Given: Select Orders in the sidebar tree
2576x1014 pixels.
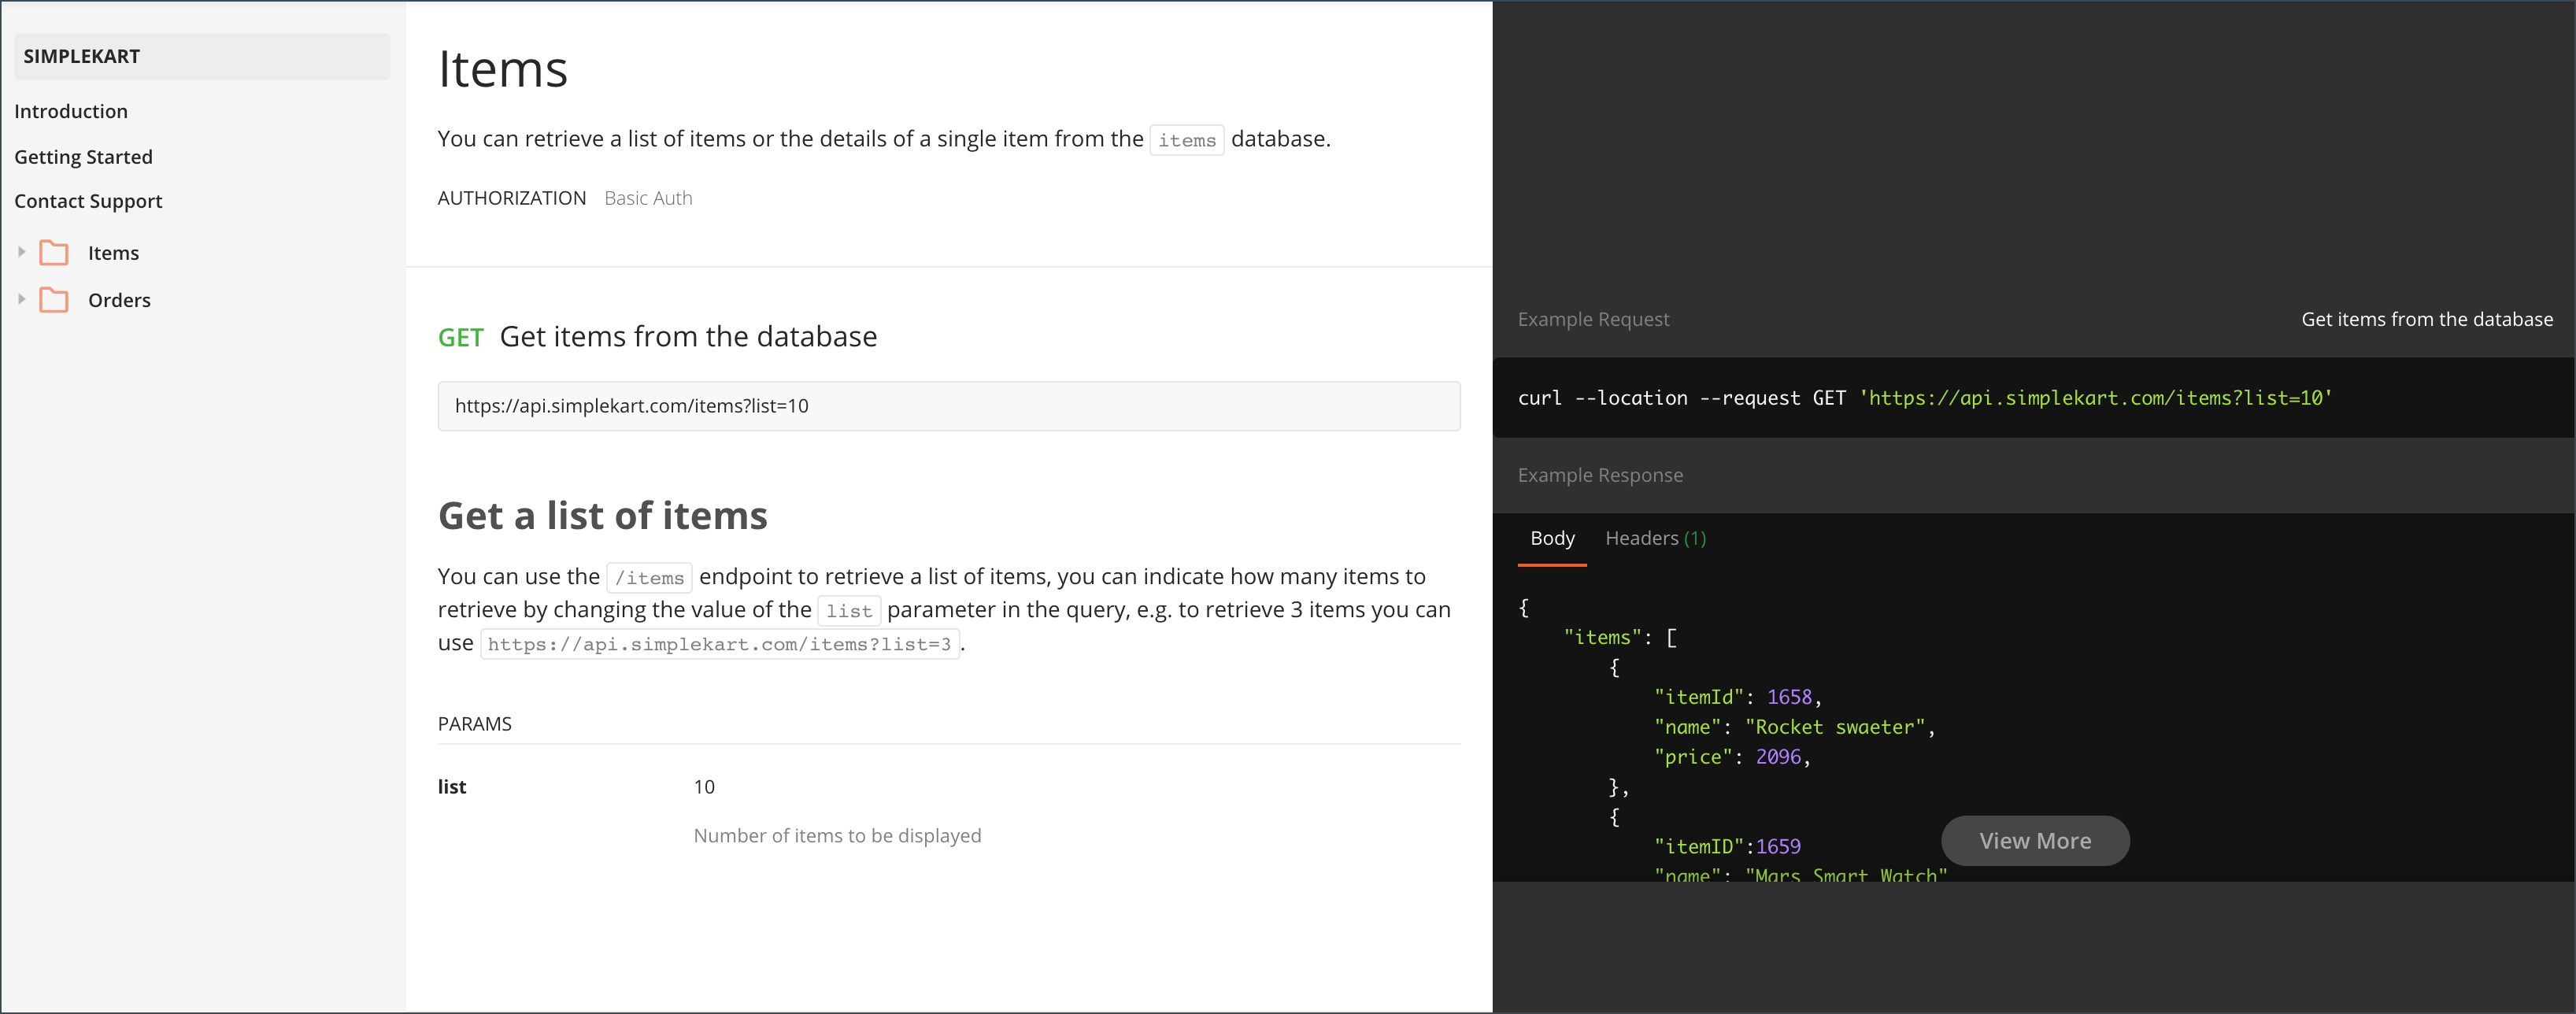Looking at the screenshot, I should coord(119,300).
